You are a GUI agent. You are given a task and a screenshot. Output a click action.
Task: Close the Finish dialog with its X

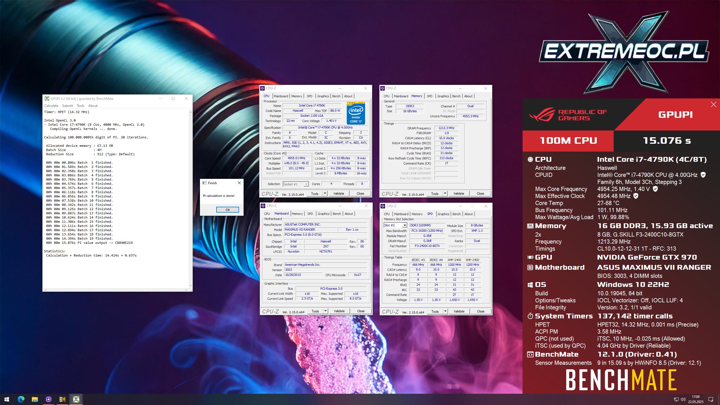coord(239,183)
